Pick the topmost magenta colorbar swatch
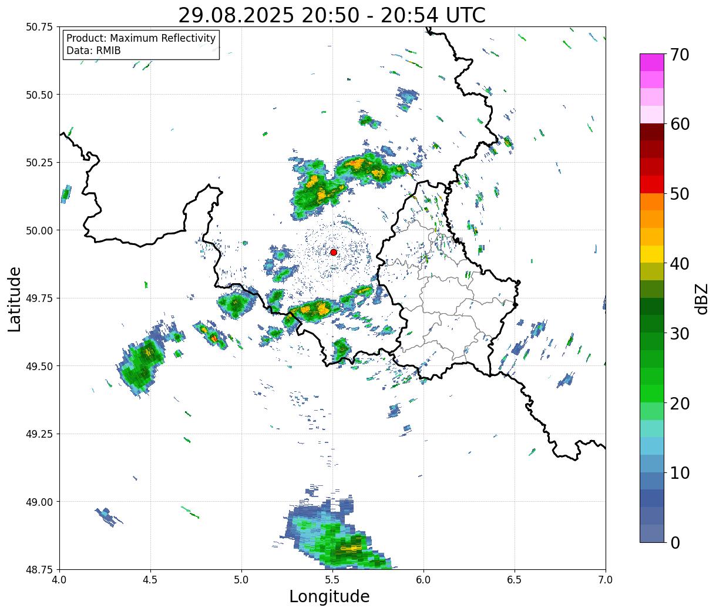The width and height of the screenshot is (716, 611). point(652,63)
